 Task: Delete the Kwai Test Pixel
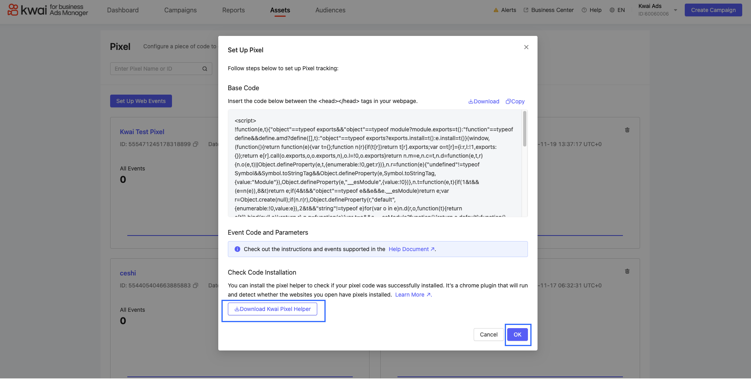(x=627, y=130)
